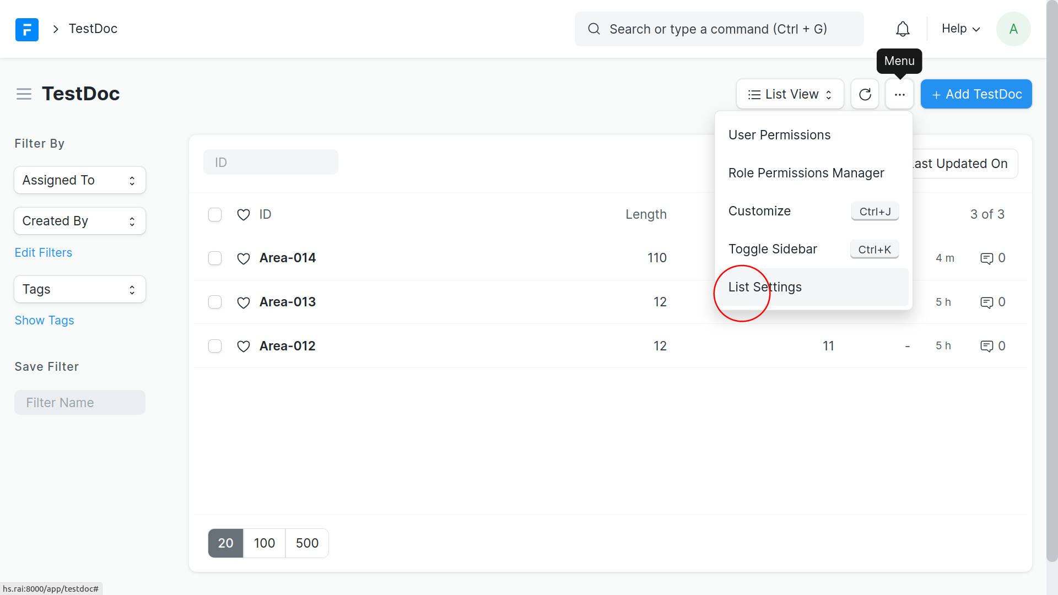Open the notifications bell
Viewport: 1058px width, 595px height.
(x=903, y=29)
